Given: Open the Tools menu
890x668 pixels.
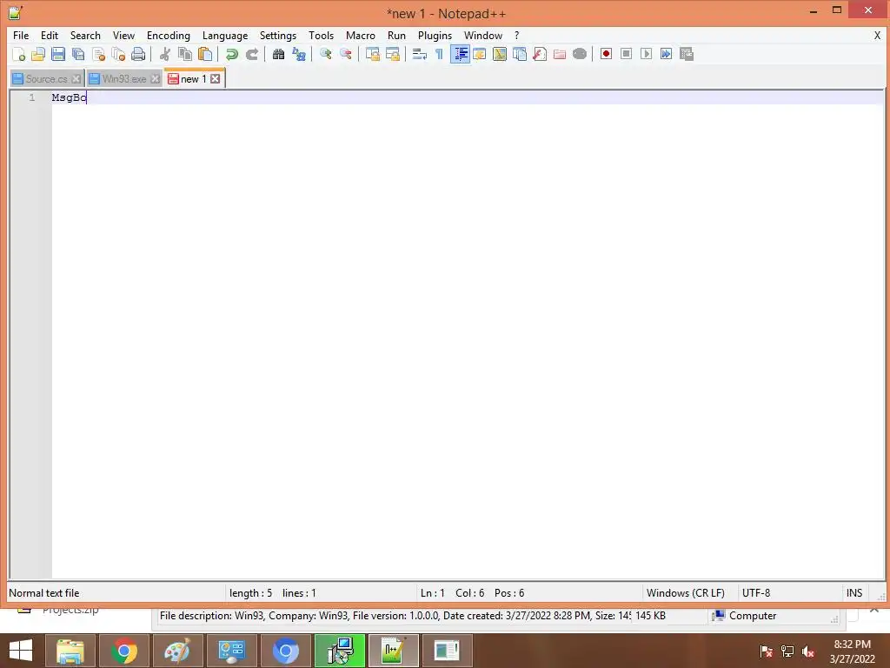Looking at the screenshot, I should coord(322,35).
